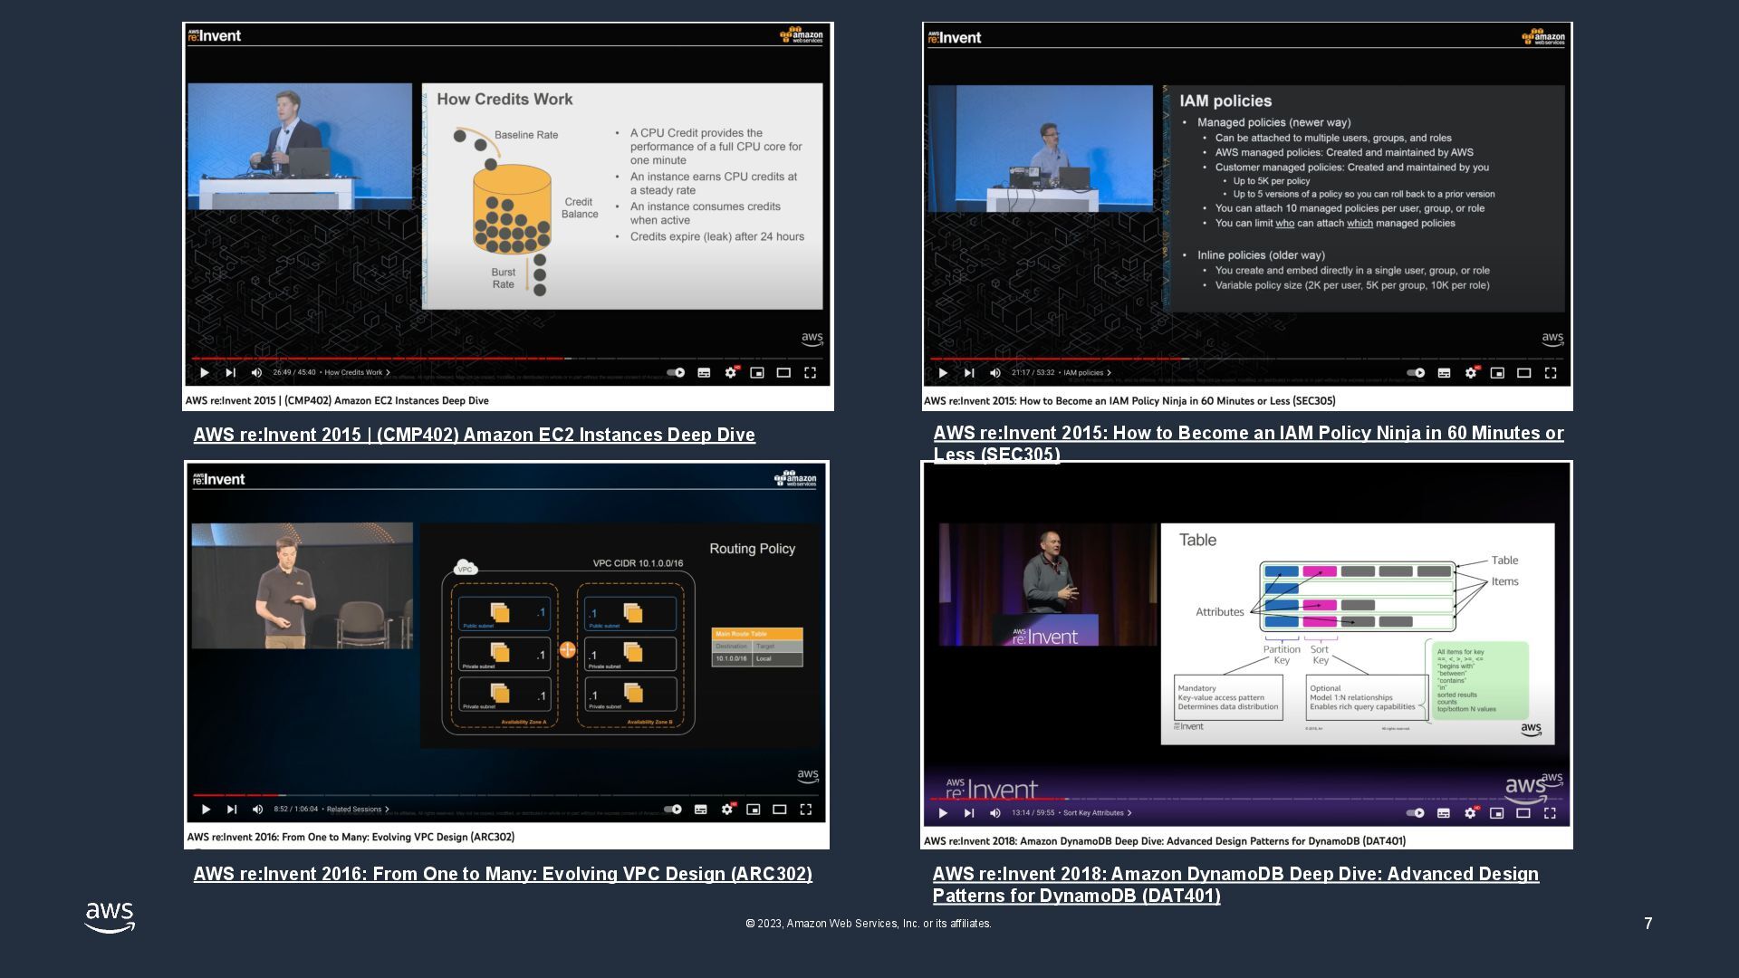The height and width of the screenshot is (978, 1739).
Task: Skip to next in VPC Design video
Action: (x=232, y=810)
